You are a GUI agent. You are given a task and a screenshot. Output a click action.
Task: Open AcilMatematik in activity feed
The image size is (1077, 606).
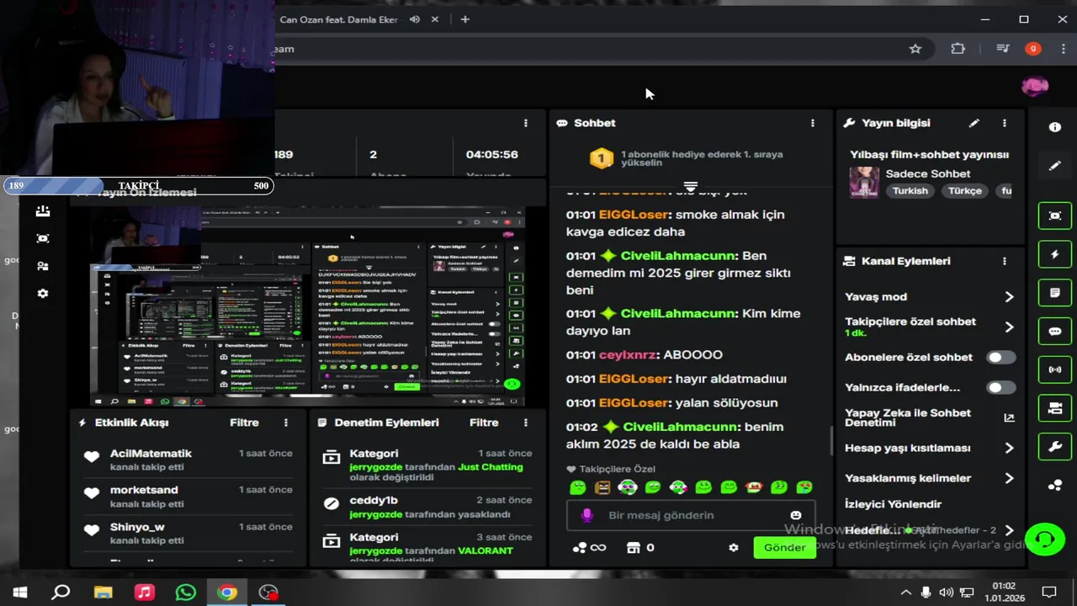[x=151, y=454]
